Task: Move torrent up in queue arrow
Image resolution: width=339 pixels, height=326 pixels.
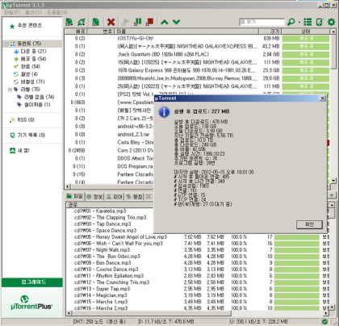Action: click(x=165, y=22)
